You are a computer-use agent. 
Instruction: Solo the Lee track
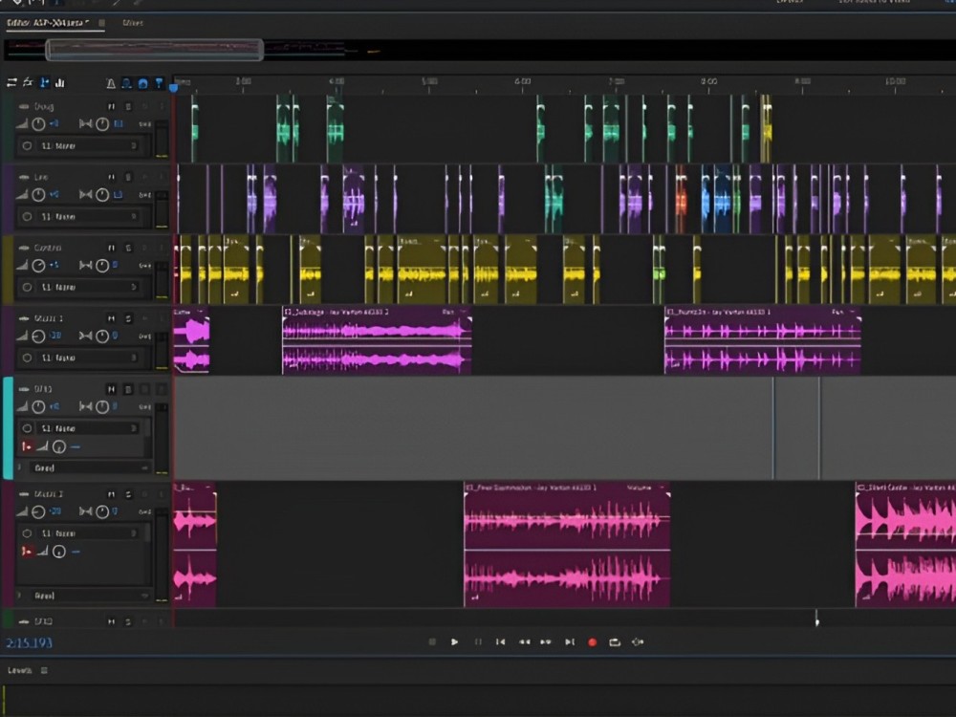(128, 177)
